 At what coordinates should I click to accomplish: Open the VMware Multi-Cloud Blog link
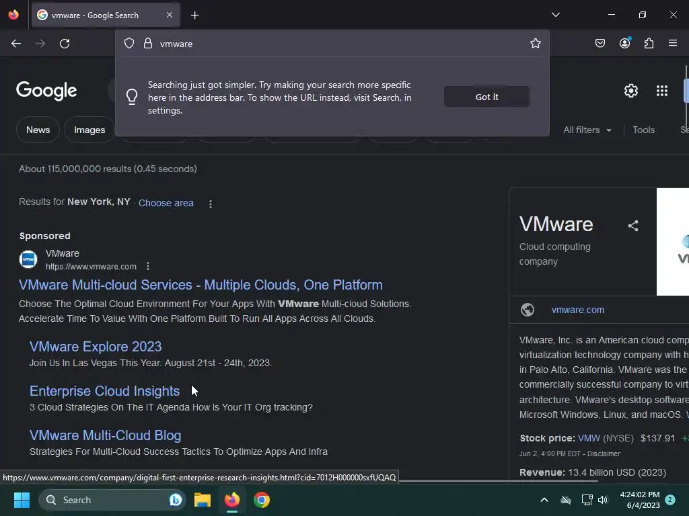(x=106, y=435)
